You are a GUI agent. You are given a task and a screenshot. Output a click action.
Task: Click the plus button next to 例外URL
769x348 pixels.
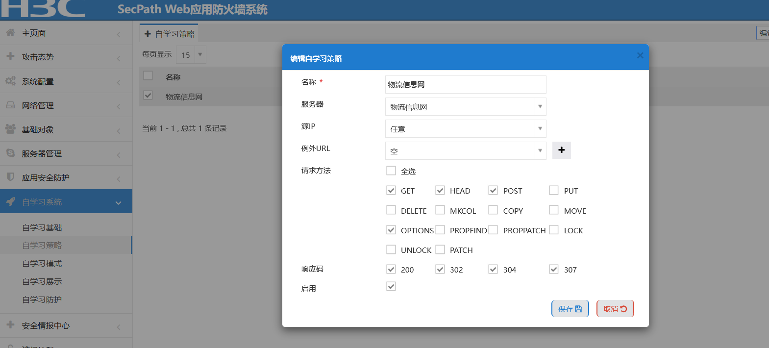[x=562, y=150]
